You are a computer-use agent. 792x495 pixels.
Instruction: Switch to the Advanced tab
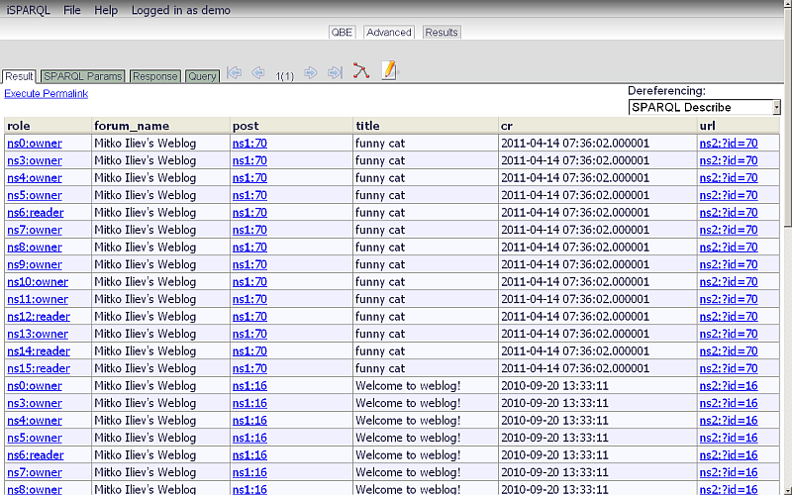point(389,33)
